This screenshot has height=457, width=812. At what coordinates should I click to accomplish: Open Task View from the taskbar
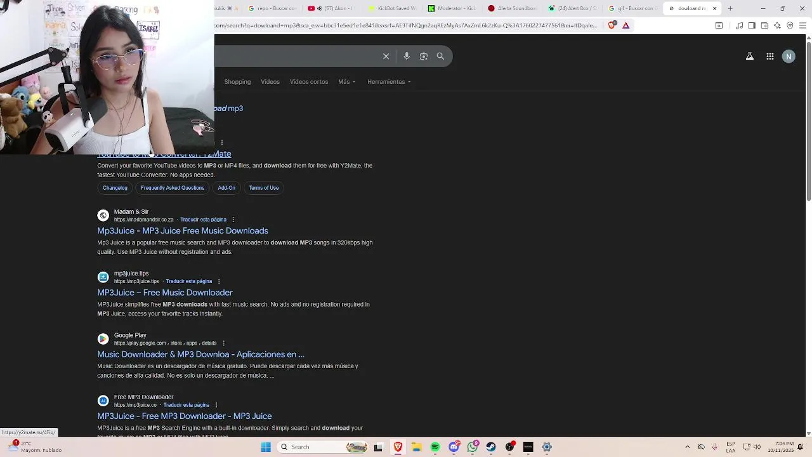click(379, 447)
